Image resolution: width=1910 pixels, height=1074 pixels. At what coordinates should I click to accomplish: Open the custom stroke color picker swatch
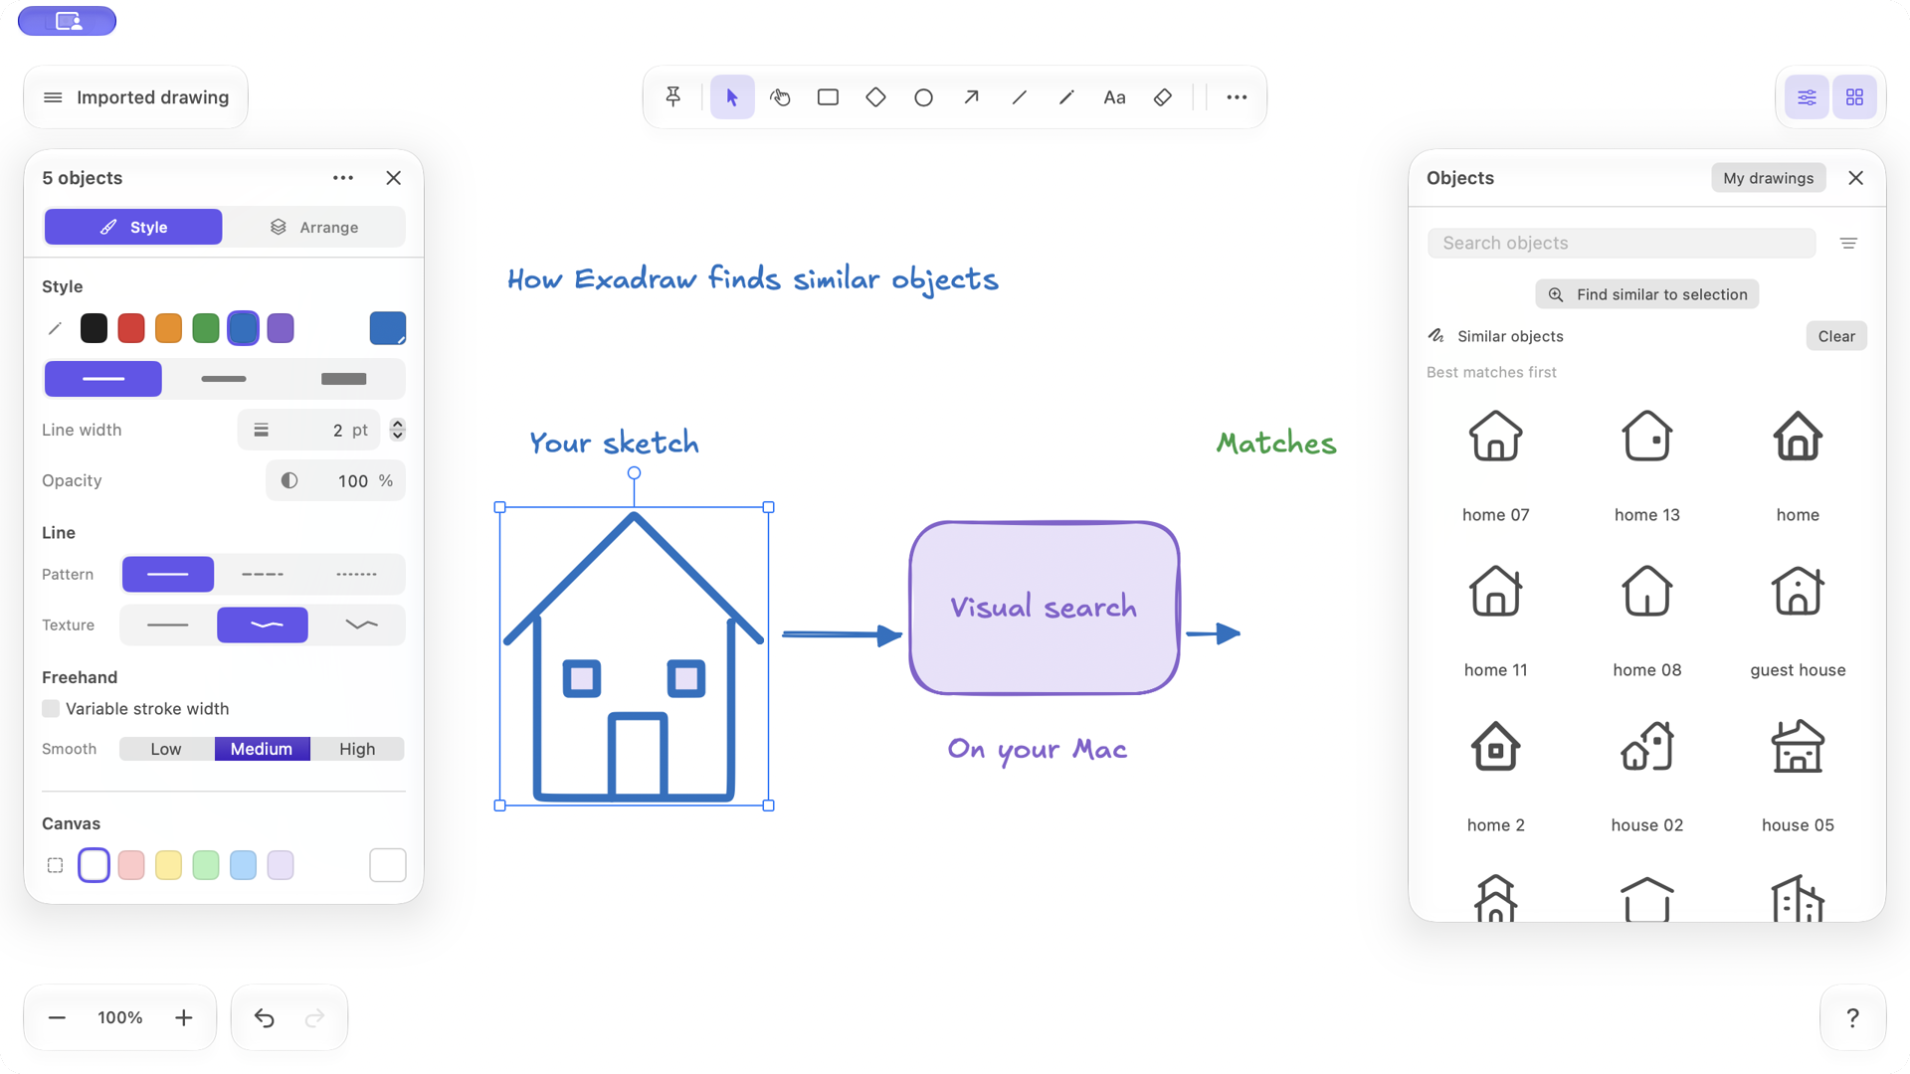tap(388, 328)
